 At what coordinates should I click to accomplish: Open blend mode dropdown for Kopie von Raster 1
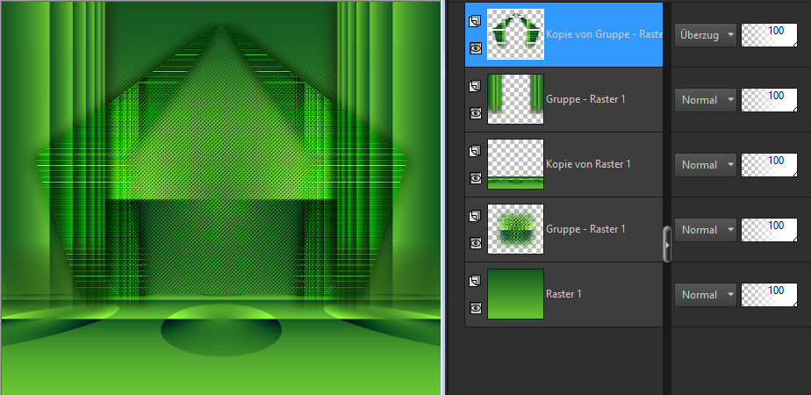[706, 165]
